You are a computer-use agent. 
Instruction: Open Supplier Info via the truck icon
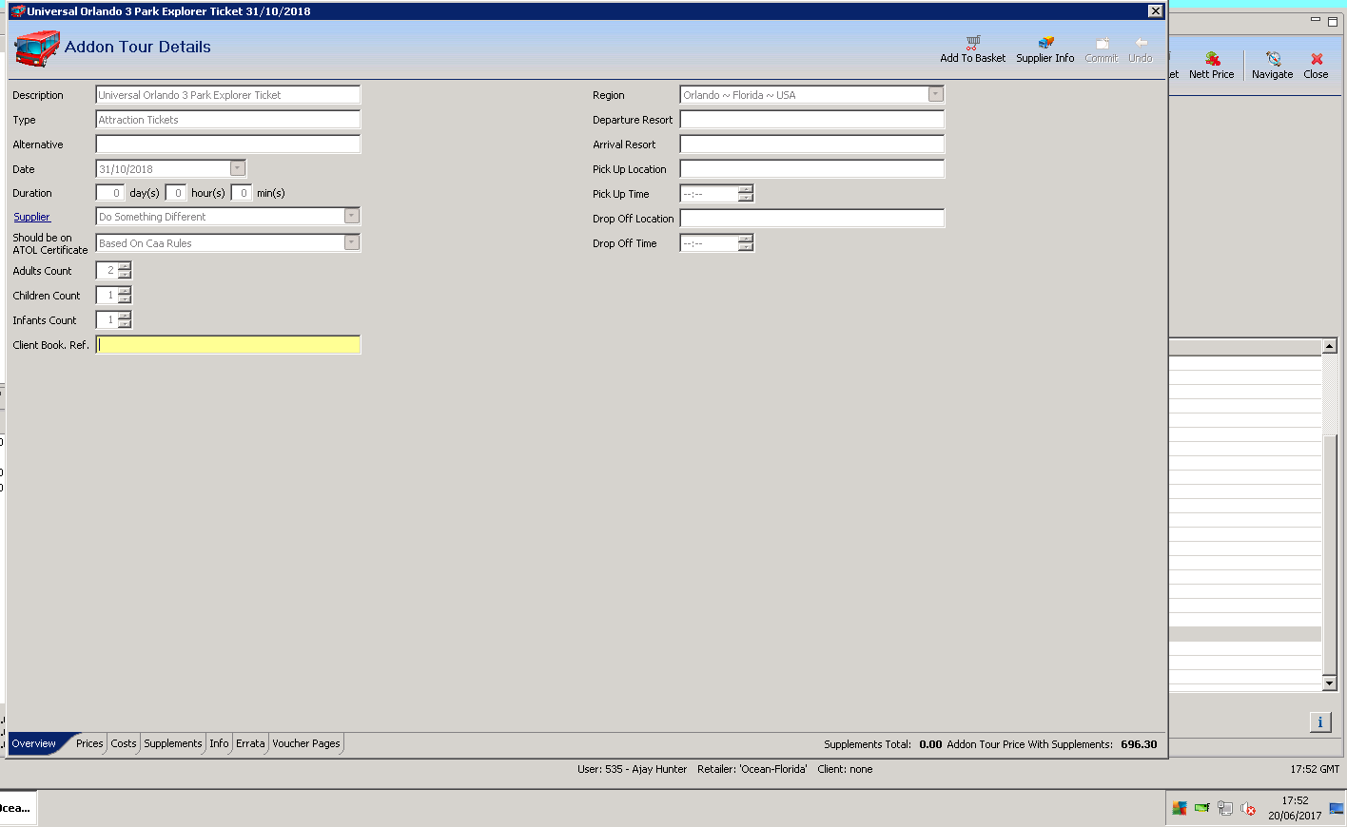point(1045,43)
